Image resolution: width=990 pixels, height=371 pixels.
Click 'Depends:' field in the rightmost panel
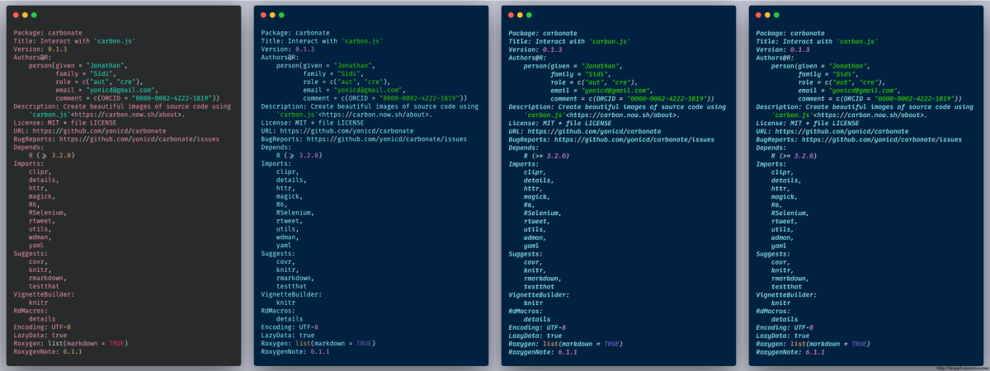772,148
